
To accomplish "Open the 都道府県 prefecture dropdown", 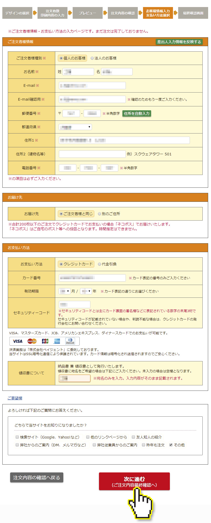I will point(75,127).
